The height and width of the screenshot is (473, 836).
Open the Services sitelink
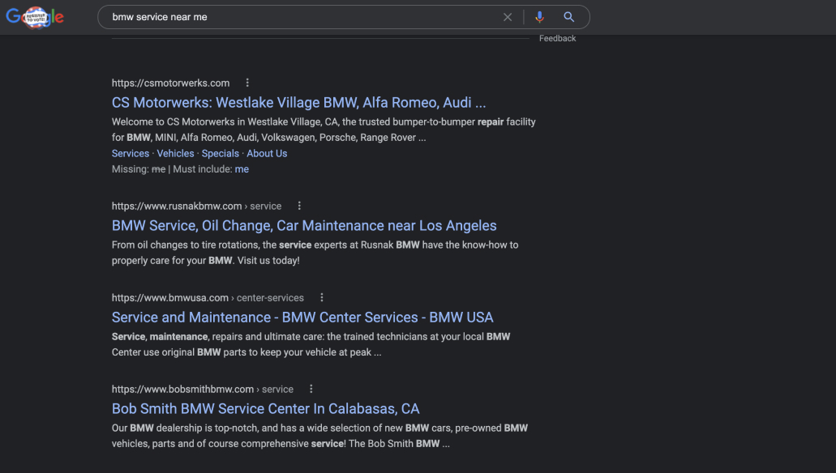pos(131,153)
